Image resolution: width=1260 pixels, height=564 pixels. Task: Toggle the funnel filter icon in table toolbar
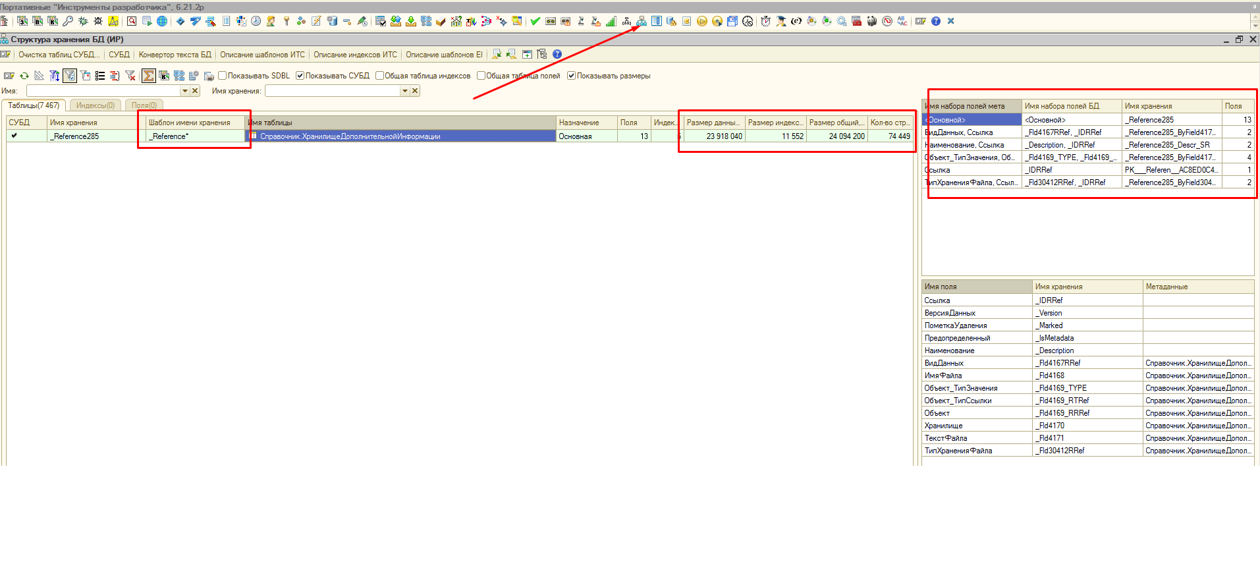(x=70, y=76)
